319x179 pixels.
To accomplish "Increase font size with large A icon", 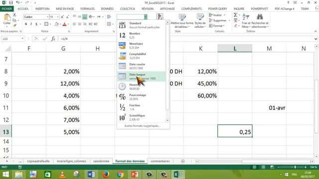I will pos(62,17).
